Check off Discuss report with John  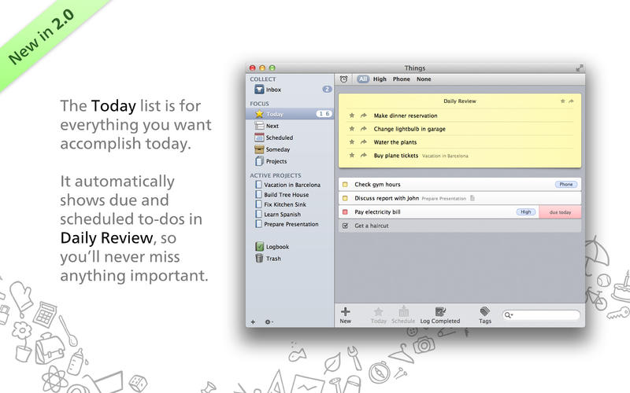click(x=345, y=198)
